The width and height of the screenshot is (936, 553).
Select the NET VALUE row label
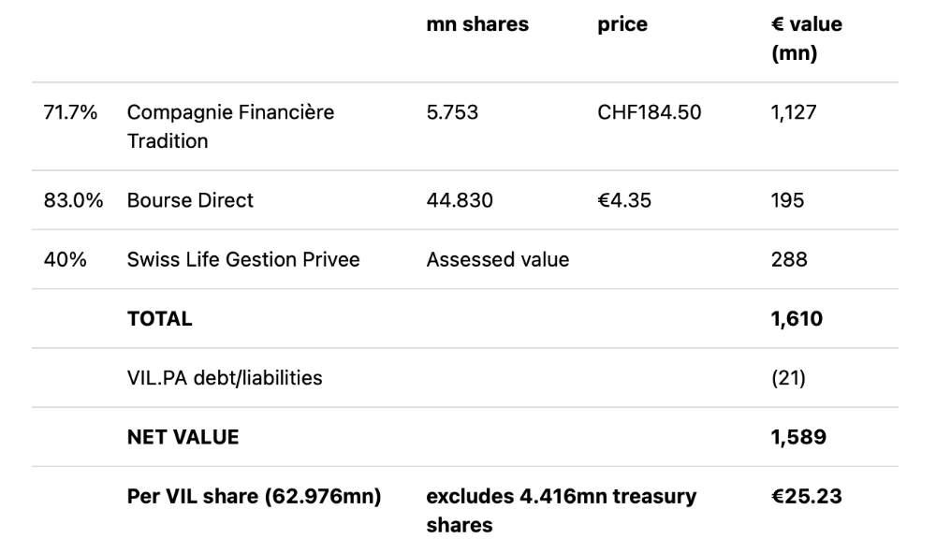pyautogui.click(x=183, y=437)
